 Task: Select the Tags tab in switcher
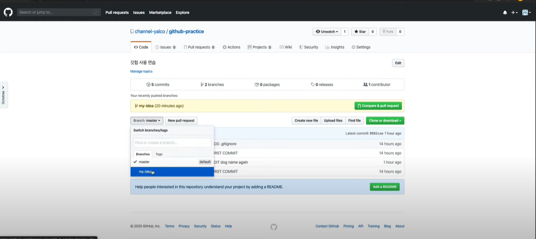click(x=159, y=154)
